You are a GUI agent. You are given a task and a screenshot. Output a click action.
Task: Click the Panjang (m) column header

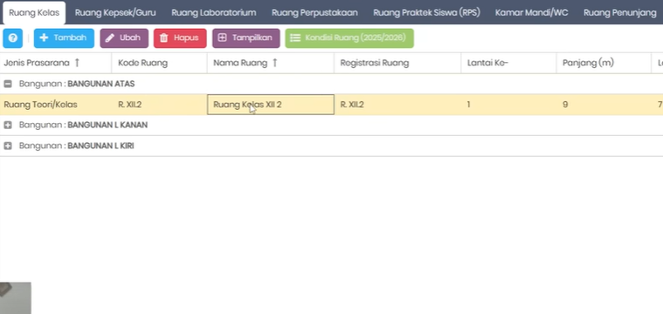[604, 64]
